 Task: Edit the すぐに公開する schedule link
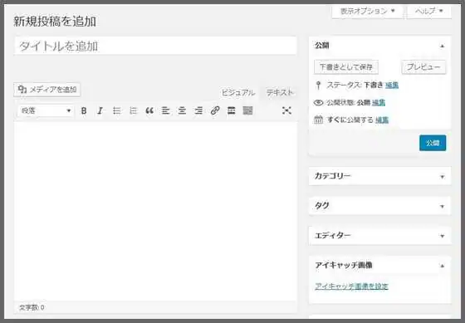point(382,120)
